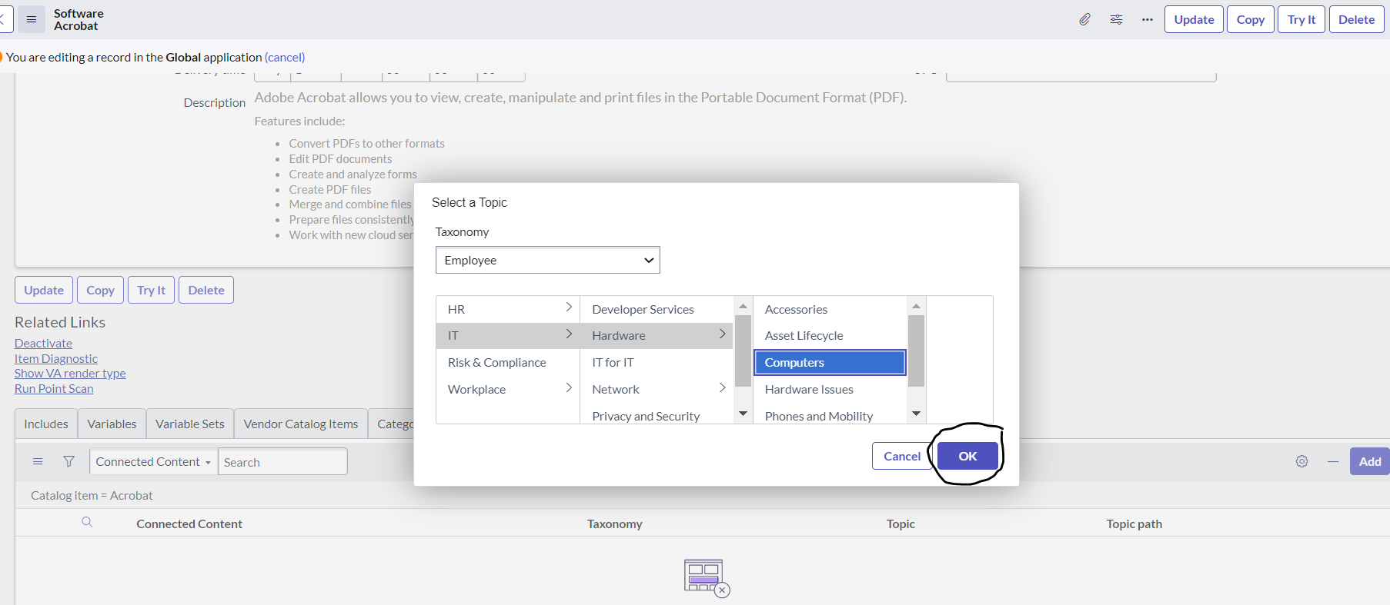Click Try It in top header
The height and width of the screenshot is (605, 1390).
tap(1301, 19)
